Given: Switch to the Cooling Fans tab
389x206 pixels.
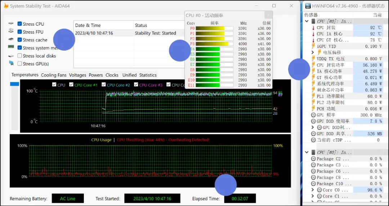Looking at the screenshot, I should click(54, 75).
